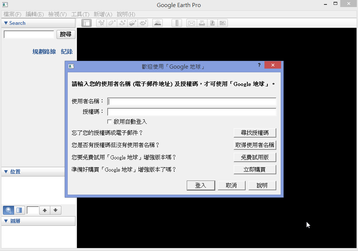358x251 pixels.
Task: Select the Add Polygon toolbar icon
Action: point(112,23)
